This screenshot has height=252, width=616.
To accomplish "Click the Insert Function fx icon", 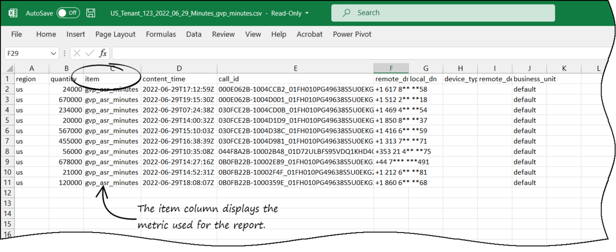I will (x=103, y=53).
